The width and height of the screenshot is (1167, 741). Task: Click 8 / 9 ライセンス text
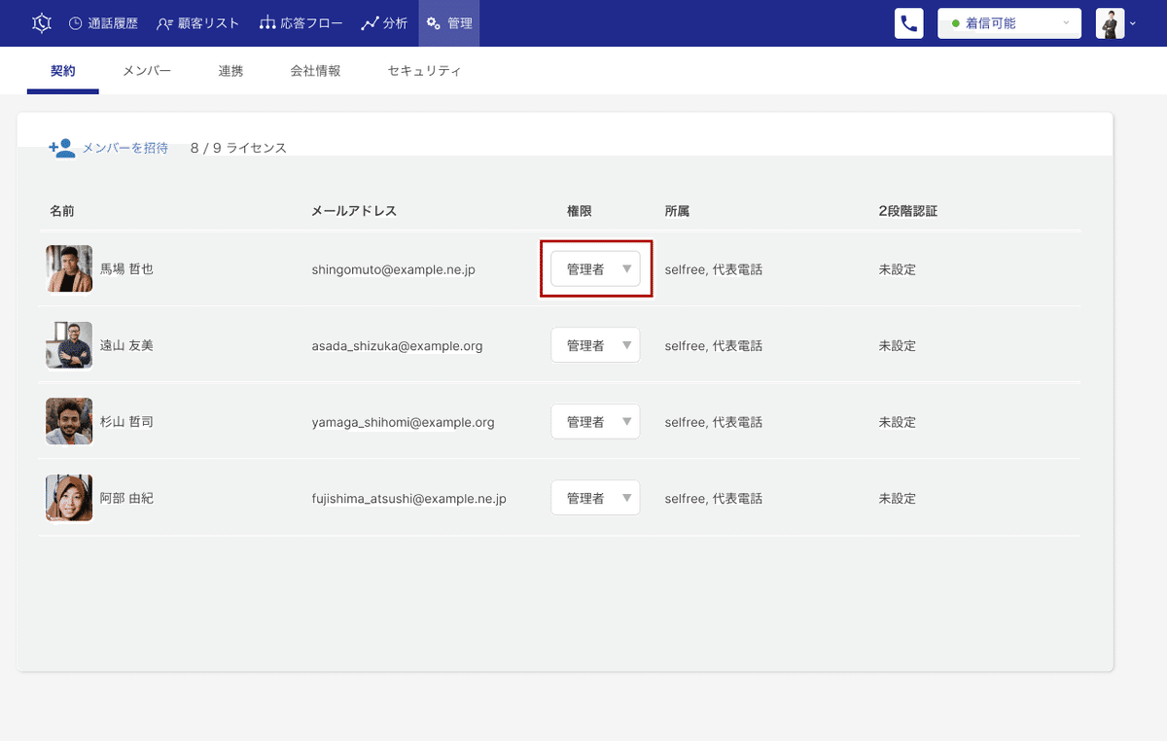click(238, 148)
